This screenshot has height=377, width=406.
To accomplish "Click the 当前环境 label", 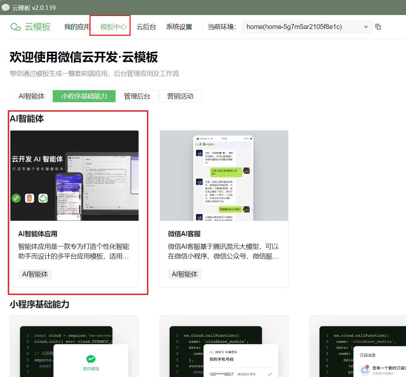I will point(222,27).
